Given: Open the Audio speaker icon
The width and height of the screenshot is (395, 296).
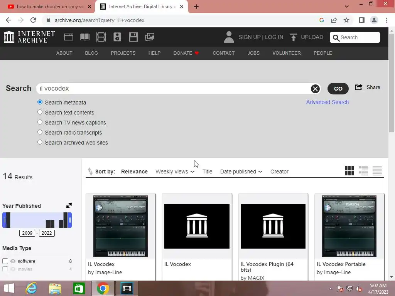Looking at the screenshot, I should 117,37.
